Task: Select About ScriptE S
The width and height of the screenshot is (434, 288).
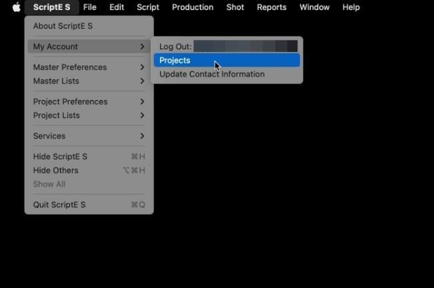Action: point(63,26)
